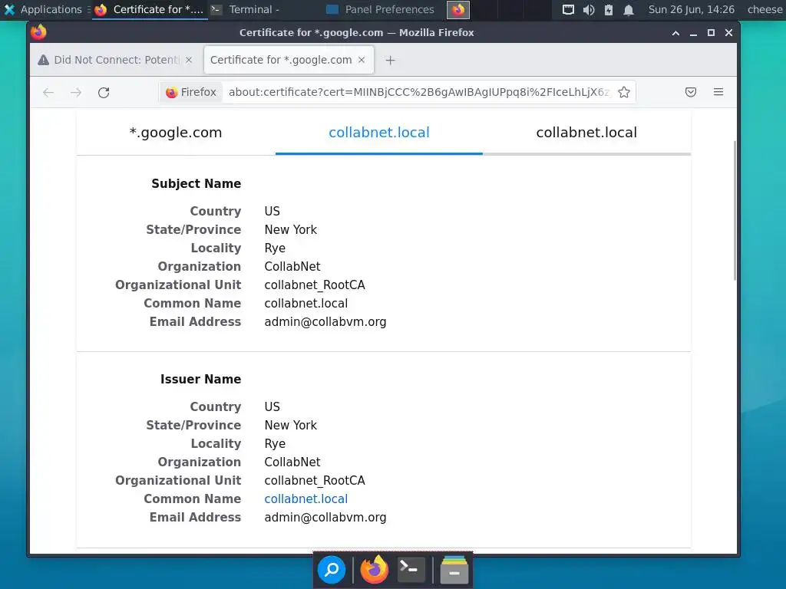Click Issuer Organizational Unit collabnet_RootCA

coord(315,480)
